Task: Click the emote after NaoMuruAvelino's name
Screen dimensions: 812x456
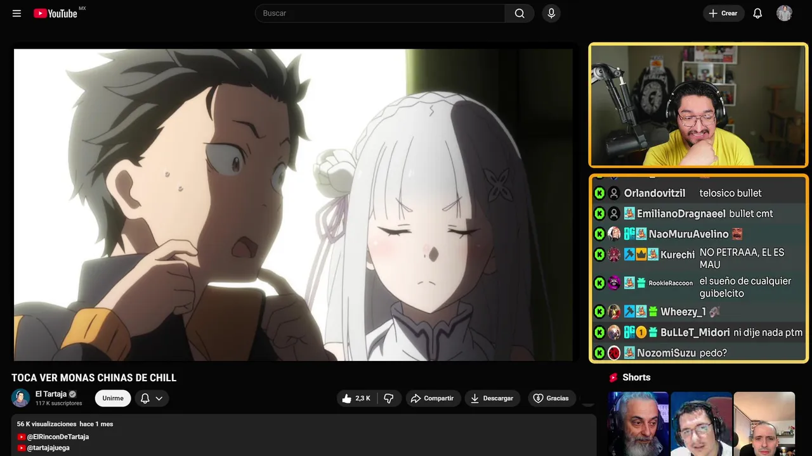Action: point(737,234)
